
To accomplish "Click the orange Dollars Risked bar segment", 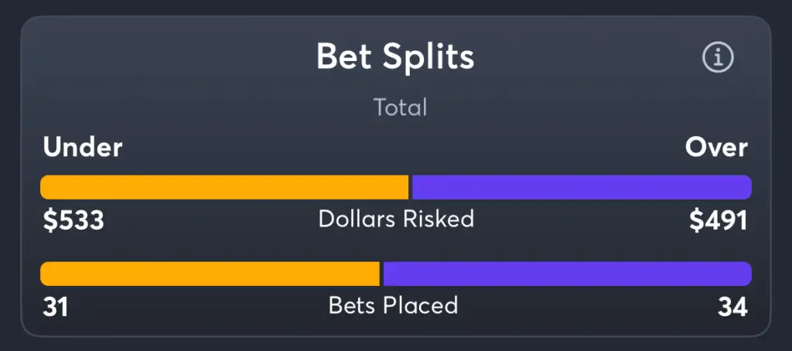I will pos(224,187).
